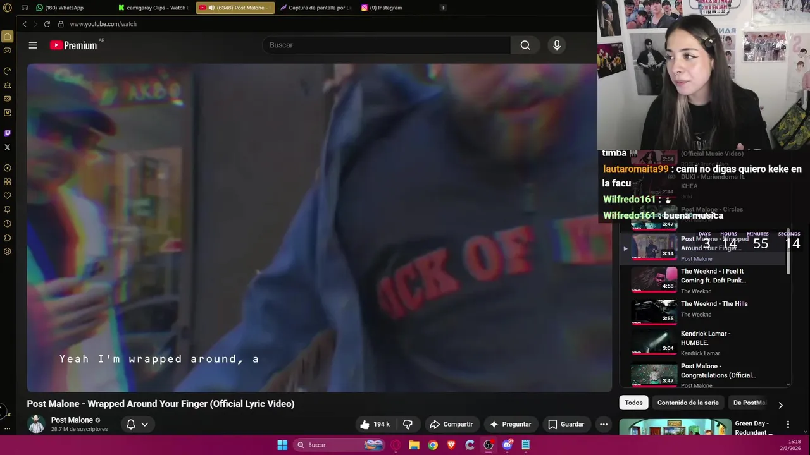Open sidebar bookmarks heart icon
810x455 pixels.
click(8, 195)
